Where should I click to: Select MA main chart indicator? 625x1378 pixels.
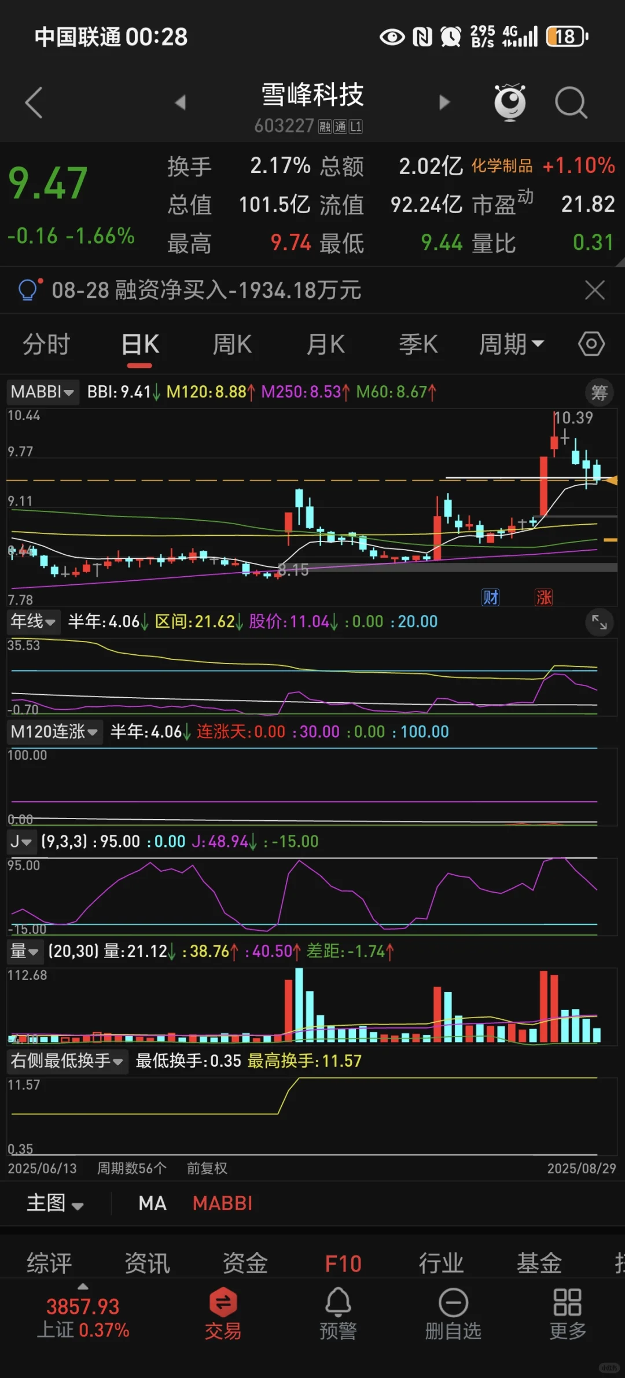click(x=152, y=1203)
